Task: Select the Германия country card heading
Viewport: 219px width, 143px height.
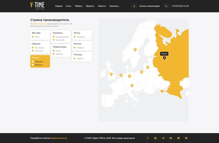Action: point(58,33)
